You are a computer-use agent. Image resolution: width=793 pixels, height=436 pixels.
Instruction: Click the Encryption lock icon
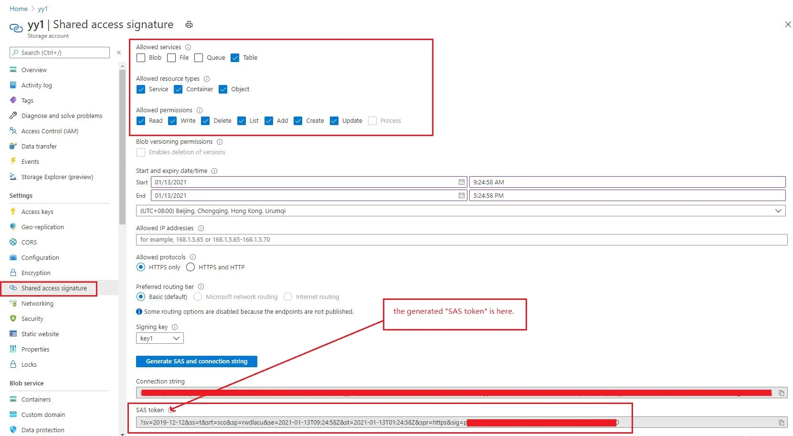tap(13, 273)
